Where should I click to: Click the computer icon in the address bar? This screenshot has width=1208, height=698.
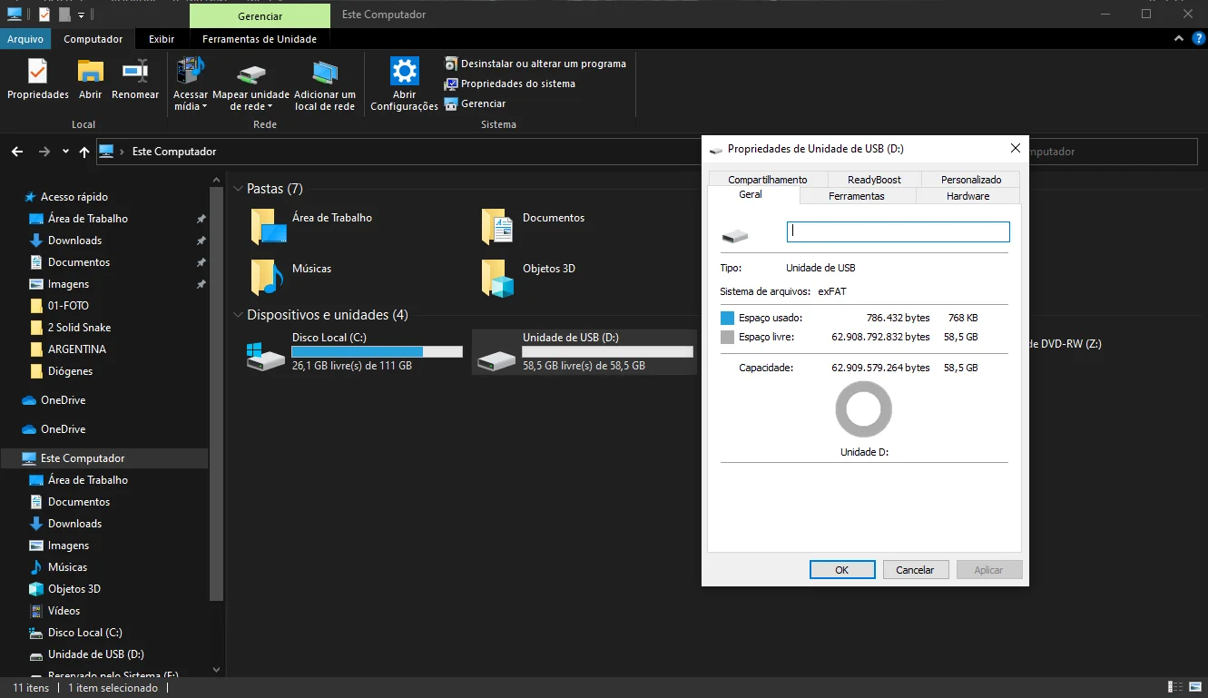click(107, 152)
